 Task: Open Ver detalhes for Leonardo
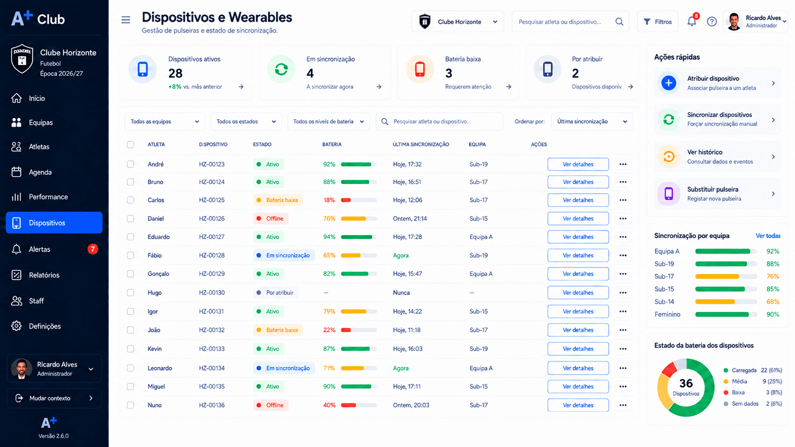pyautogui.click(x=578, y=368)
